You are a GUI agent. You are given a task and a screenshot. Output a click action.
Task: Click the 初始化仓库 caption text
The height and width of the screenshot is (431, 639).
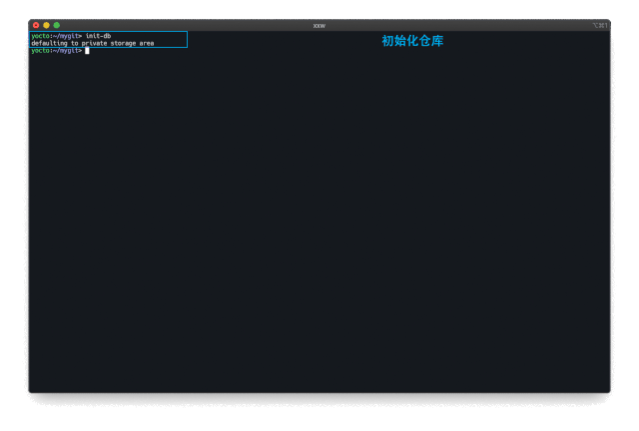[412, 41]
